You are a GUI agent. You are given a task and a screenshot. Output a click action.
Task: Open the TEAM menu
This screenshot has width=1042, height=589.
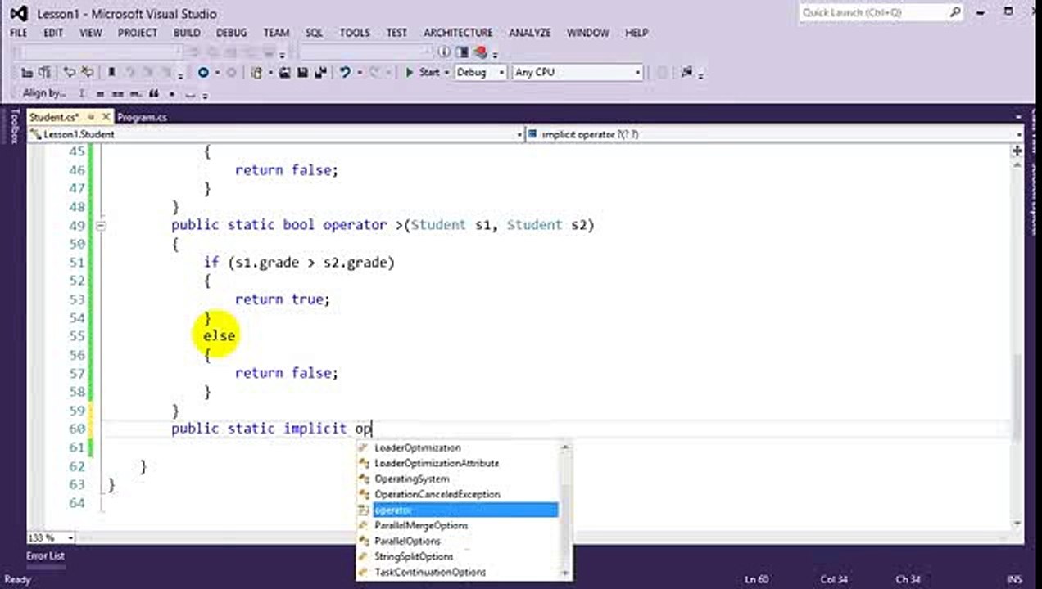(x=276, y=33)
